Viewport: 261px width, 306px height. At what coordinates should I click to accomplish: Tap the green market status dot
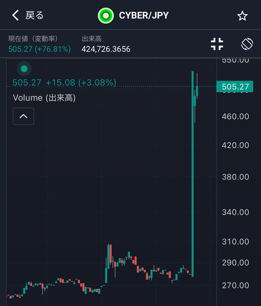pos(24,69)
